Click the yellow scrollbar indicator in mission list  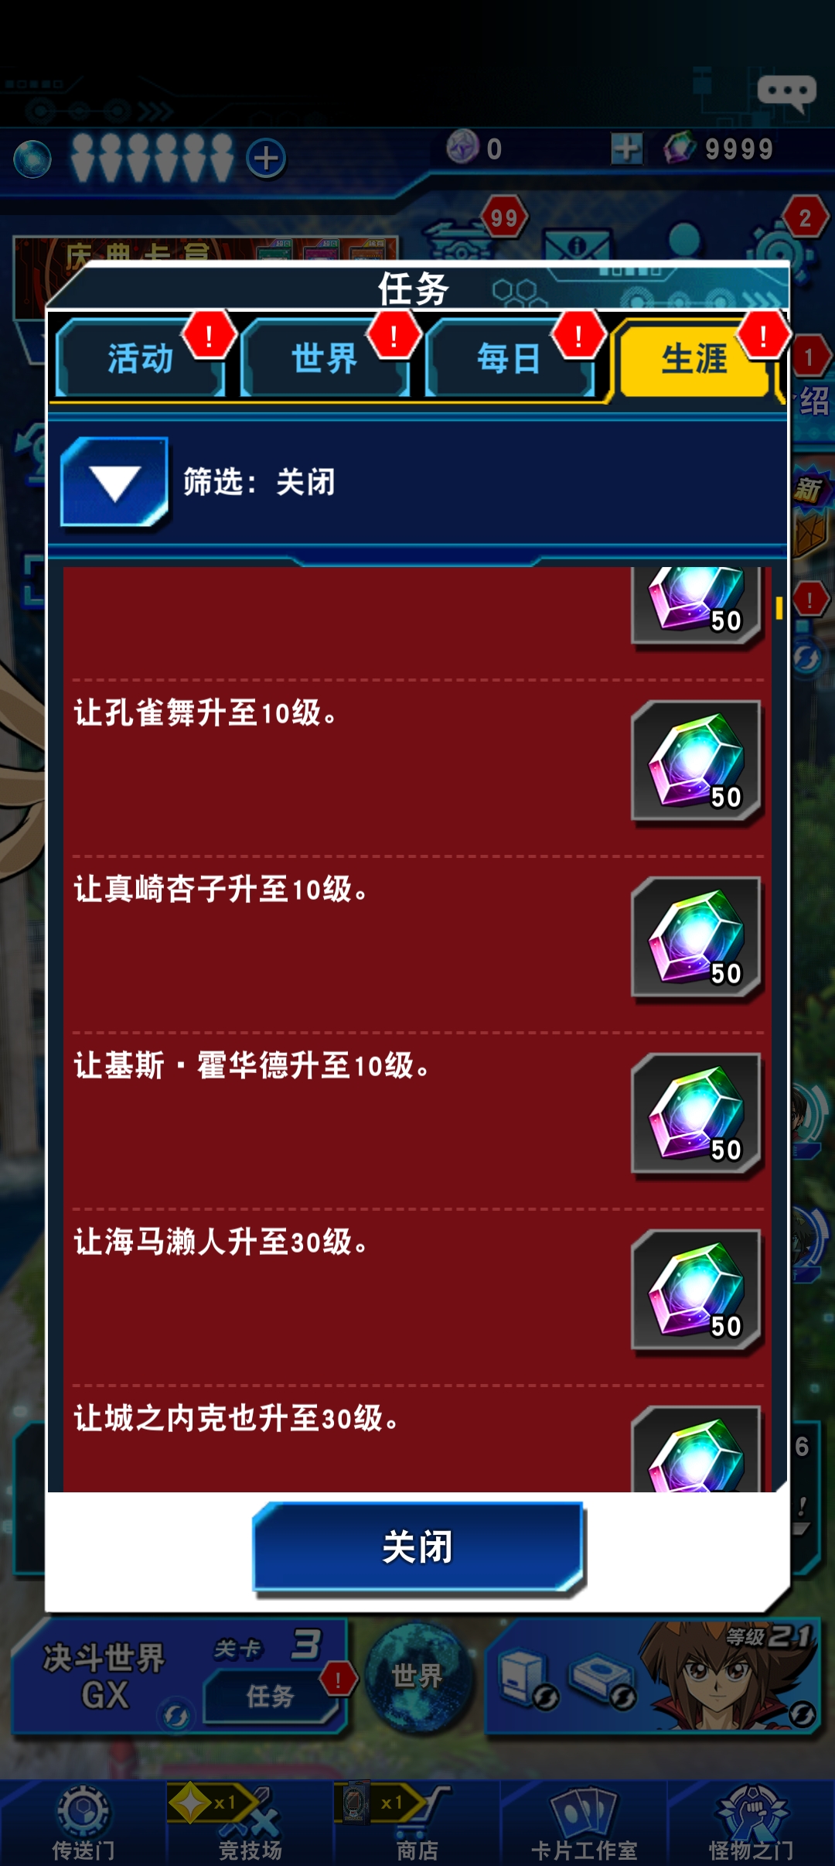coord(779,608)
